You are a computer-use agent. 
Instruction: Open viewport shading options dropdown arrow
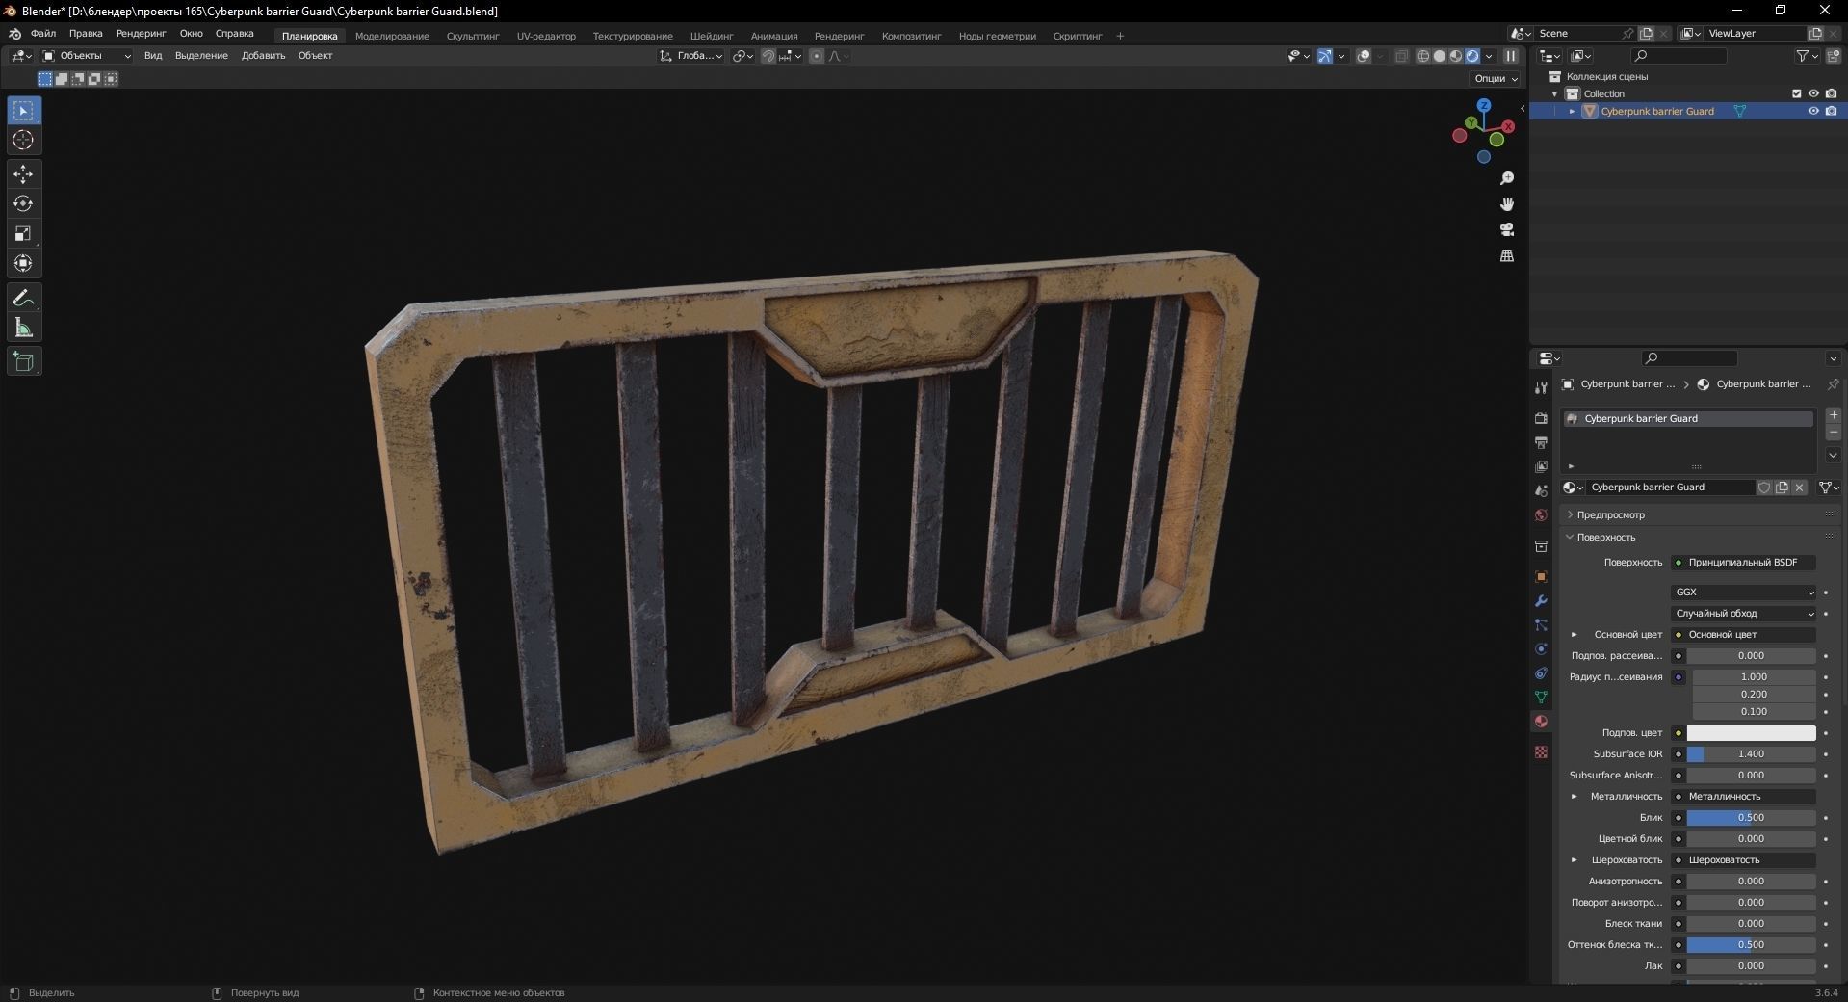(1489, 56)
